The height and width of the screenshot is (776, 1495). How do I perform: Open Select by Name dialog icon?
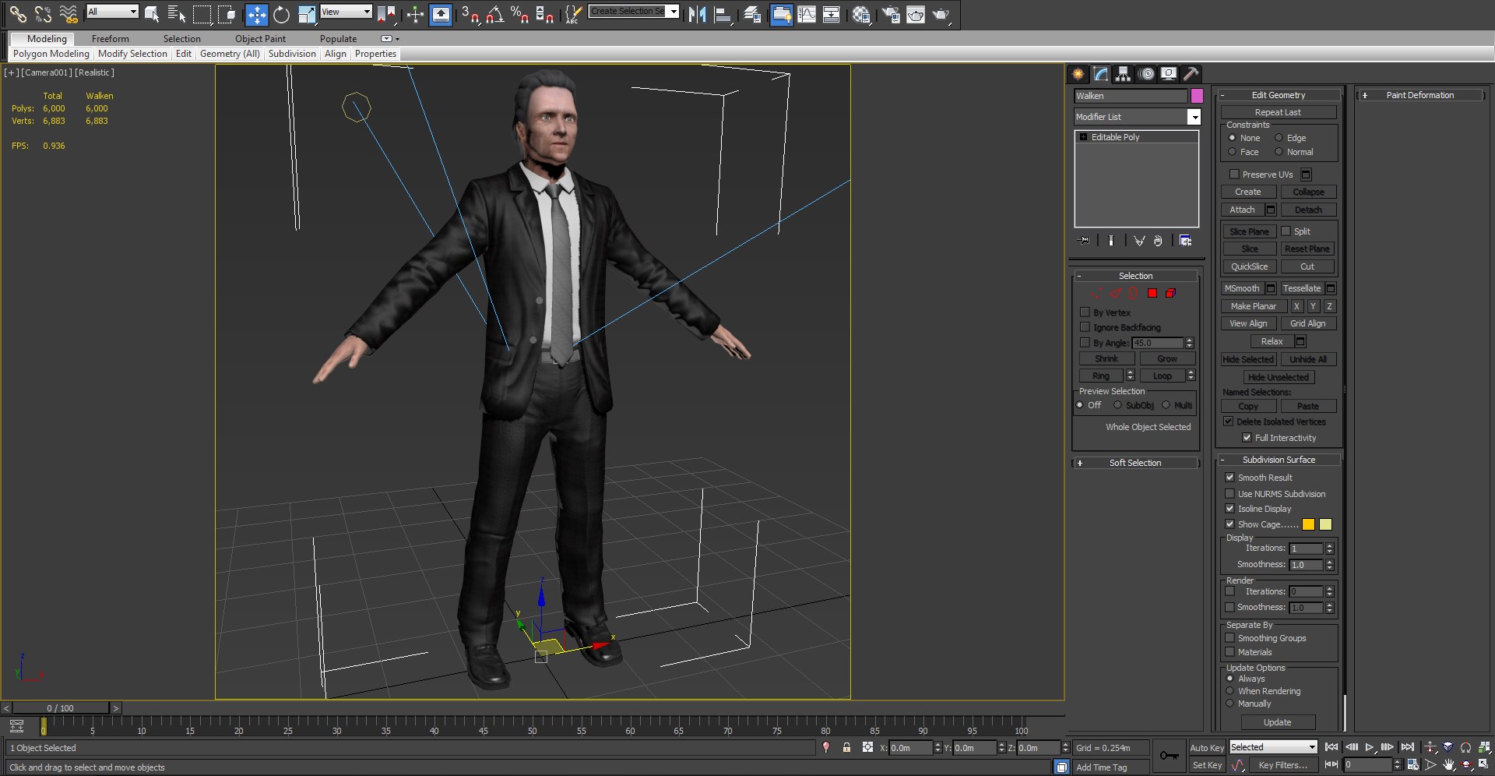(x=177, y=13)
